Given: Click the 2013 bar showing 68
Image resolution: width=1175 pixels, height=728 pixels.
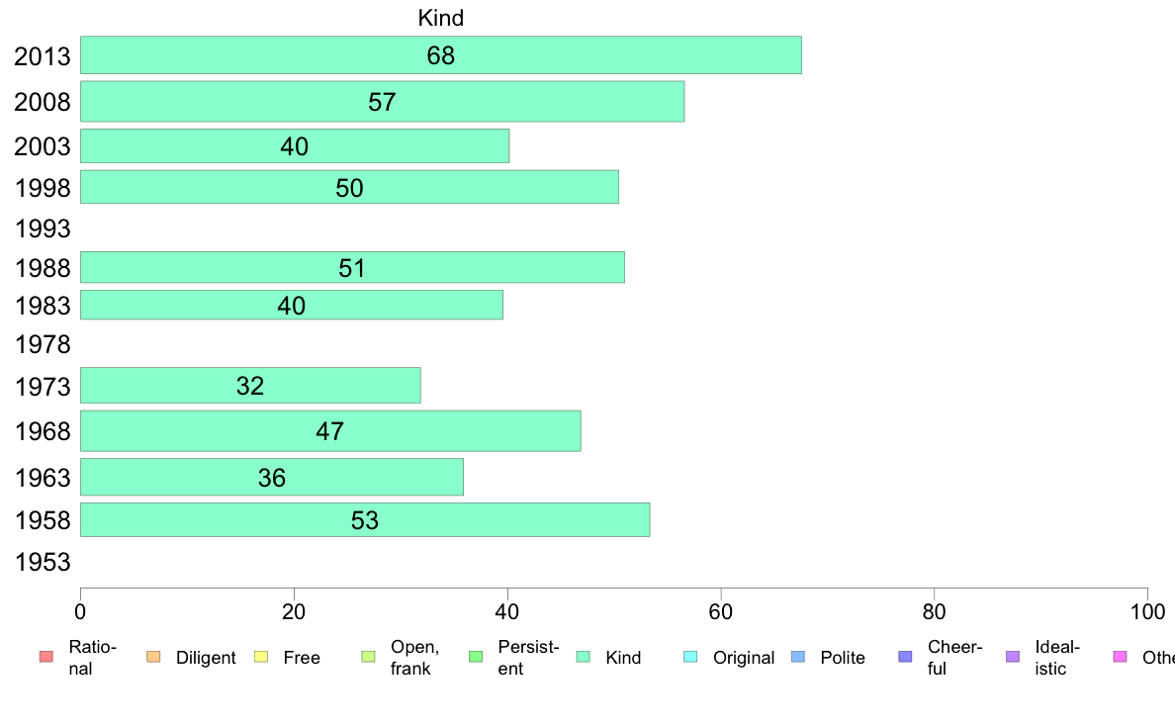Looking at the screenshot, I should 441,54.
